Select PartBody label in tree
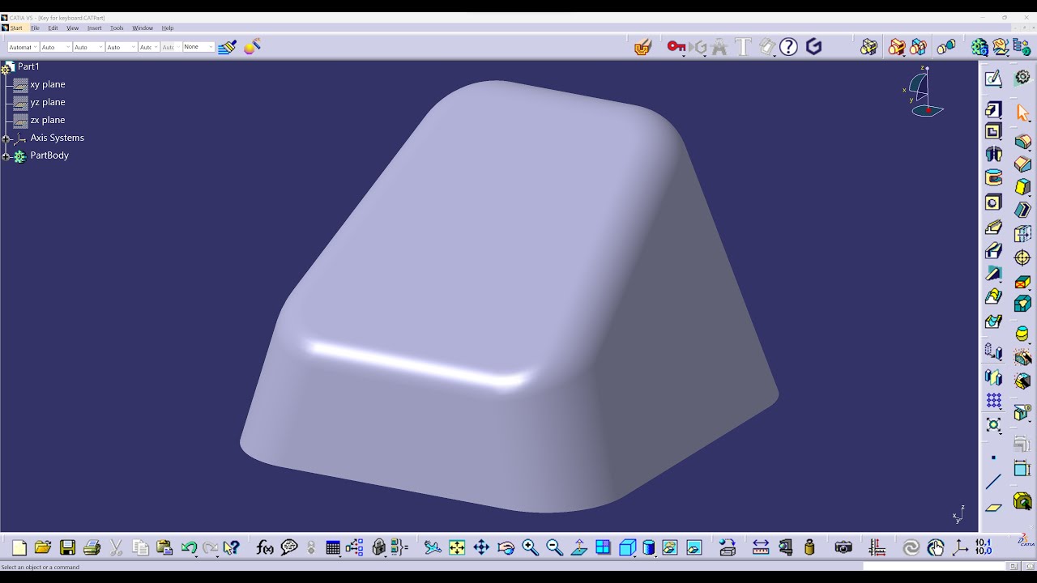Screen dimensions: 1037x583 point(49,155)
